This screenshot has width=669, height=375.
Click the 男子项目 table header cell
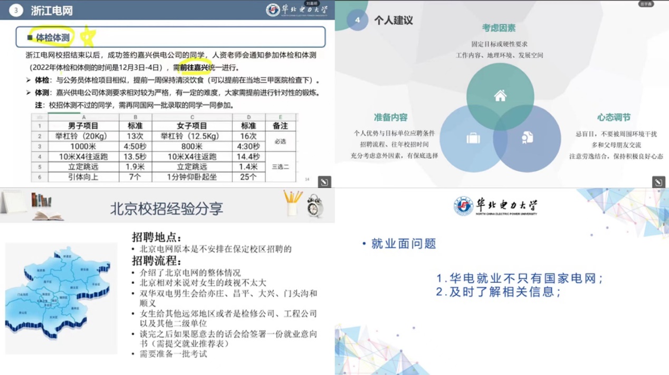[x=83, y=126]
